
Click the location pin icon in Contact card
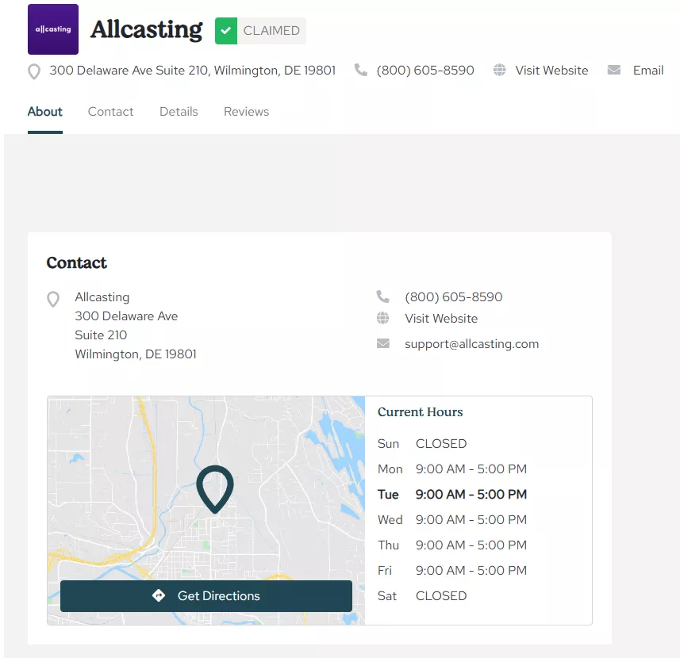coord(53,299)
